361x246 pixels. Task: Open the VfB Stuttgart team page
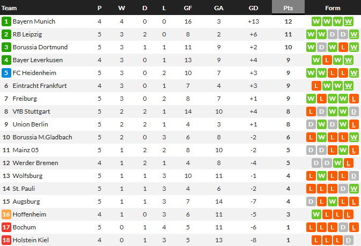coord(32,111)
